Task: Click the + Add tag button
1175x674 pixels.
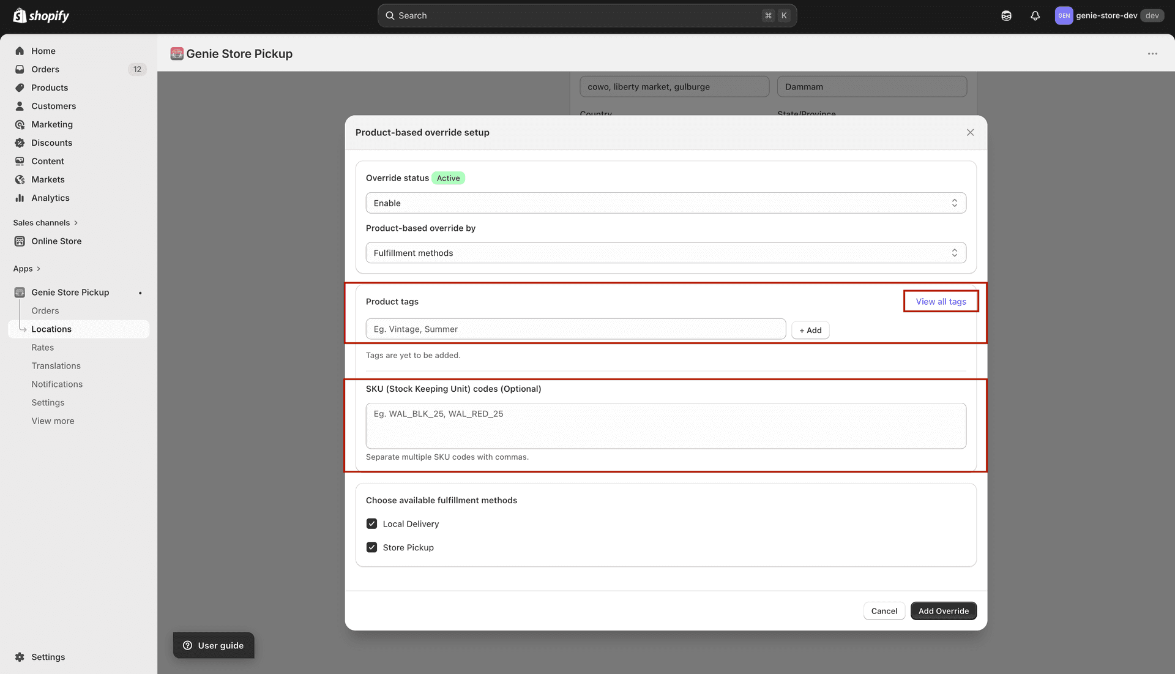Action: (810, 330)
